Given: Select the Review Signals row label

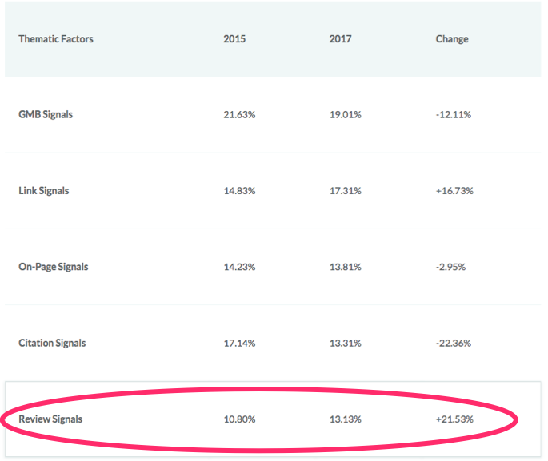Looking at the screenshot, I should click(50, 419).
